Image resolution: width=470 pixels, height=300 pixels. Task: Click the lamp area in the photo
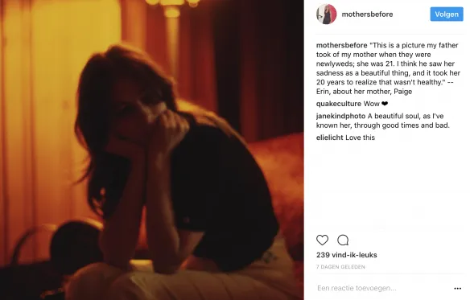pyautogui.click(x=172, y=6)
